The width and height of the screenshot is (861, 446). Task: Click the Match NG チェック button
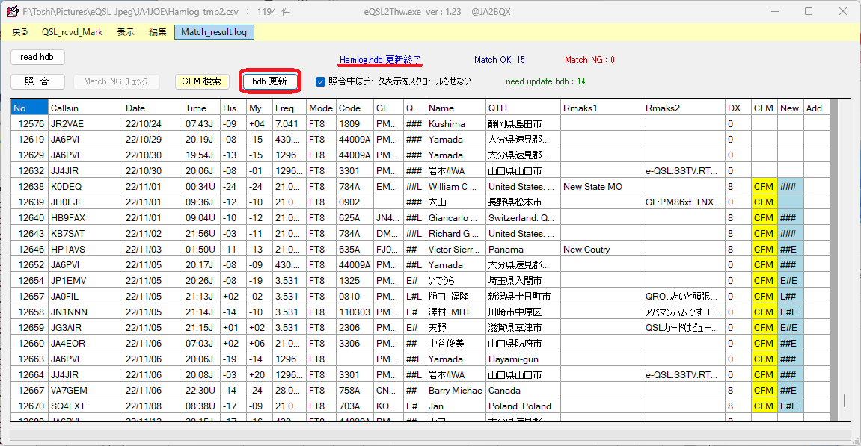click(x=116, y=81)
